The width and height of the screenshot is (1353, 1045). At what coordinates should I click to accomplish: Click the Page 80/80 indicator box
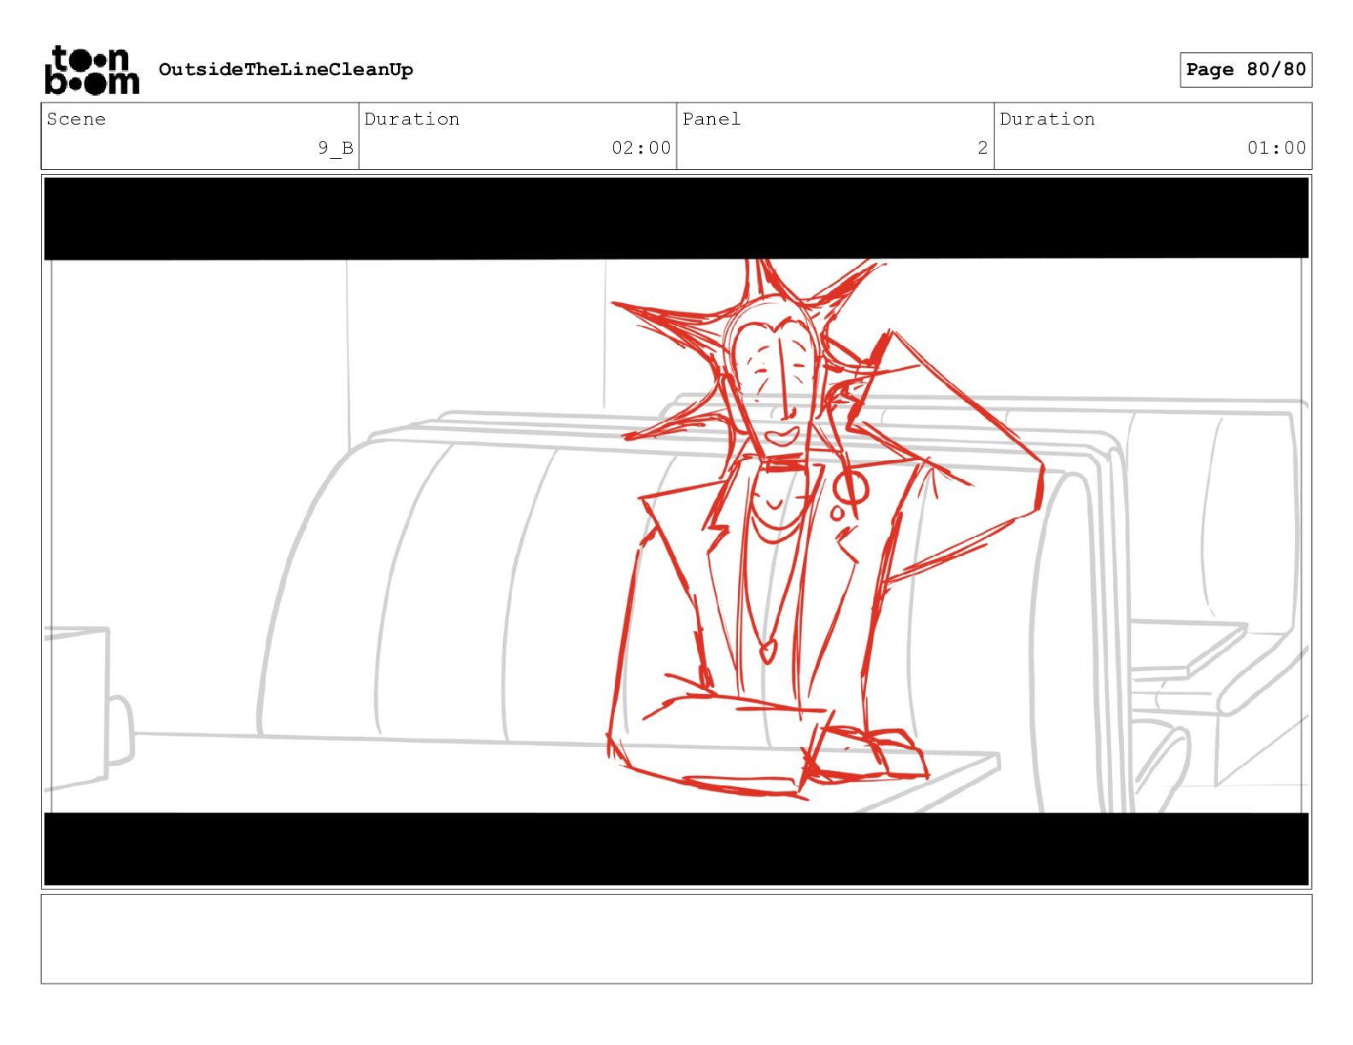coord(1245,70)
